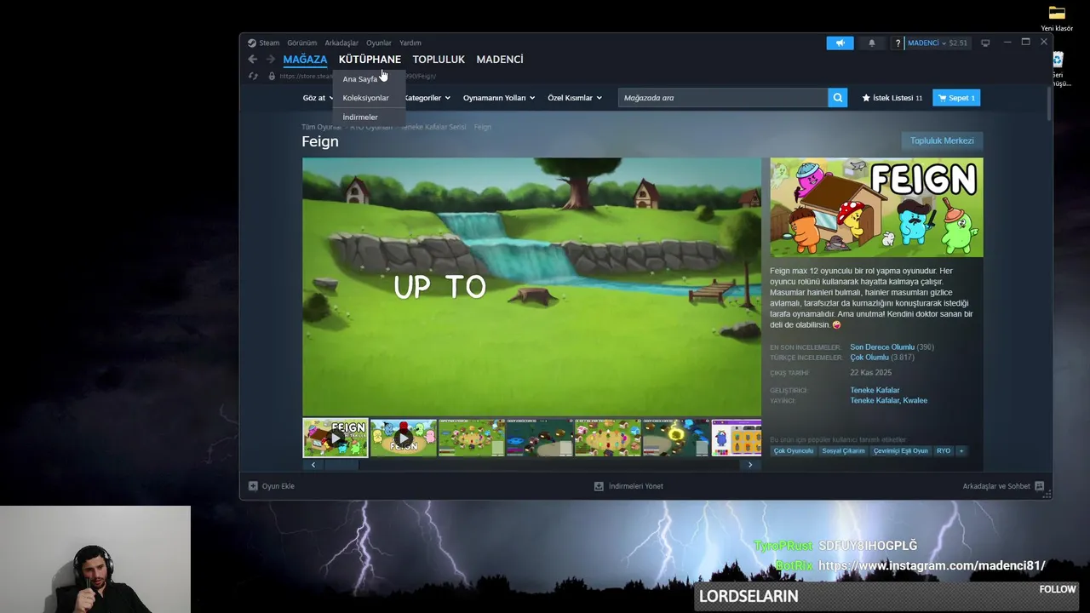Click the store page vertical scrollbar
Screen dimensions: 1090x613
[x=1048, y=102]
